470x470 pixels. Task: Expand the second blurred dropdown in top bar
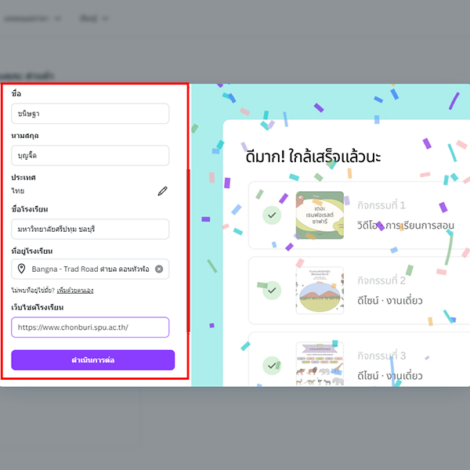(94, 19)
